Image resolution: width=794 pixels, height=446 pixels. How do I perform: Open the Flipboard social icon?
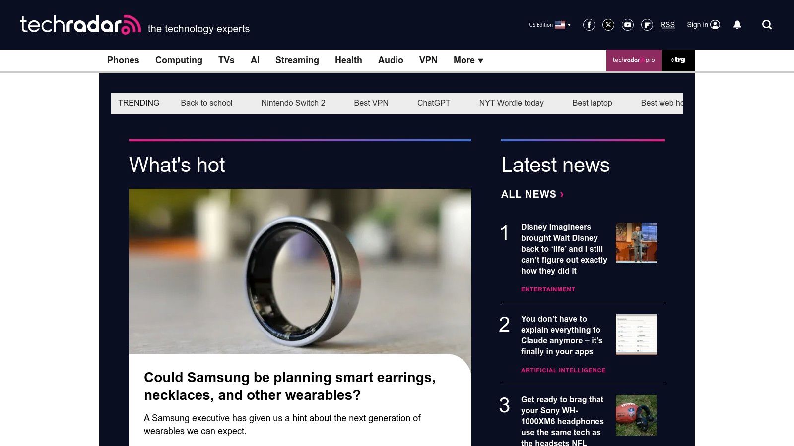pyautogui.click(x=647, y=25)
